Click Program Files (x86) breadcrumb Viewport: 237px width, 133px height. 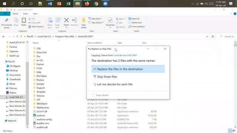pos(64,37)
